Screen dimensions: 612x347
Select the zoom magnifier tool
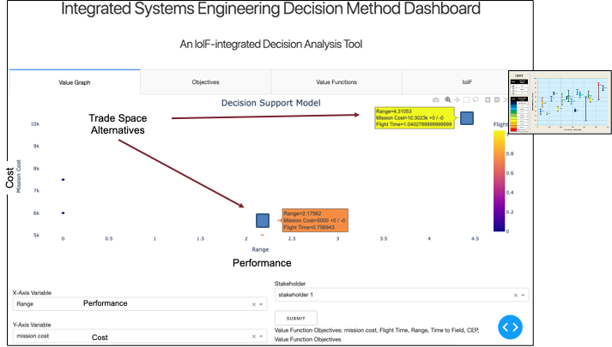click(447, 100)
